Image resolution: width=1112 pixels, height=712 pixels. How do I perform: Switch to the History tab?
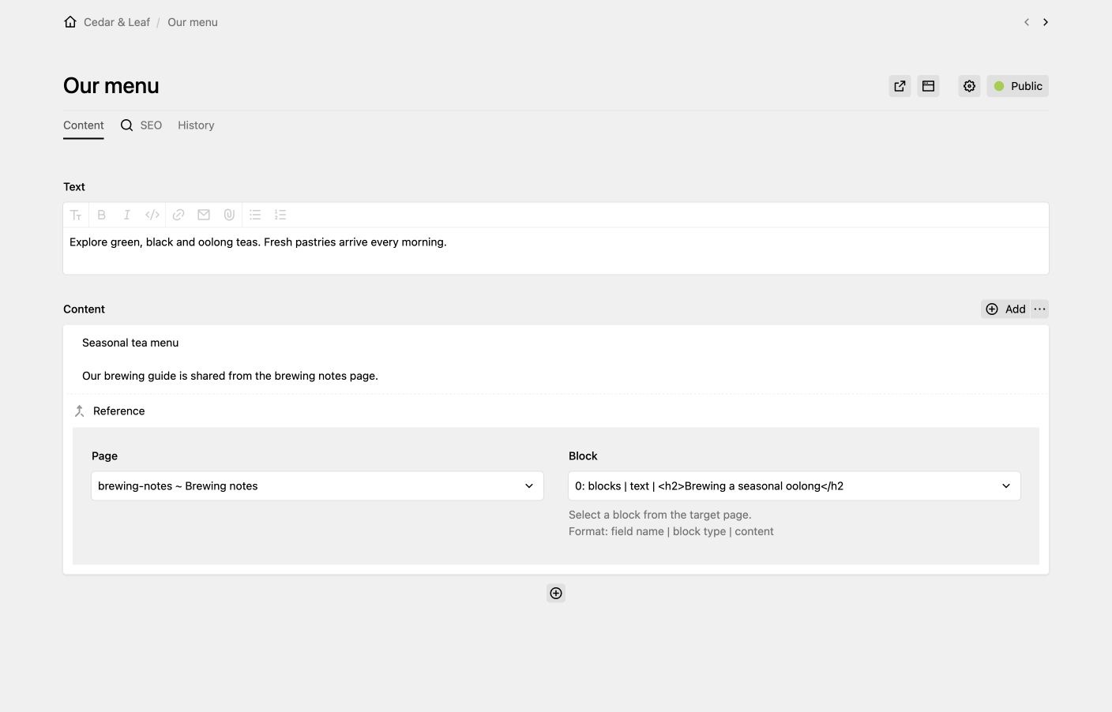[x=196, y=126]
